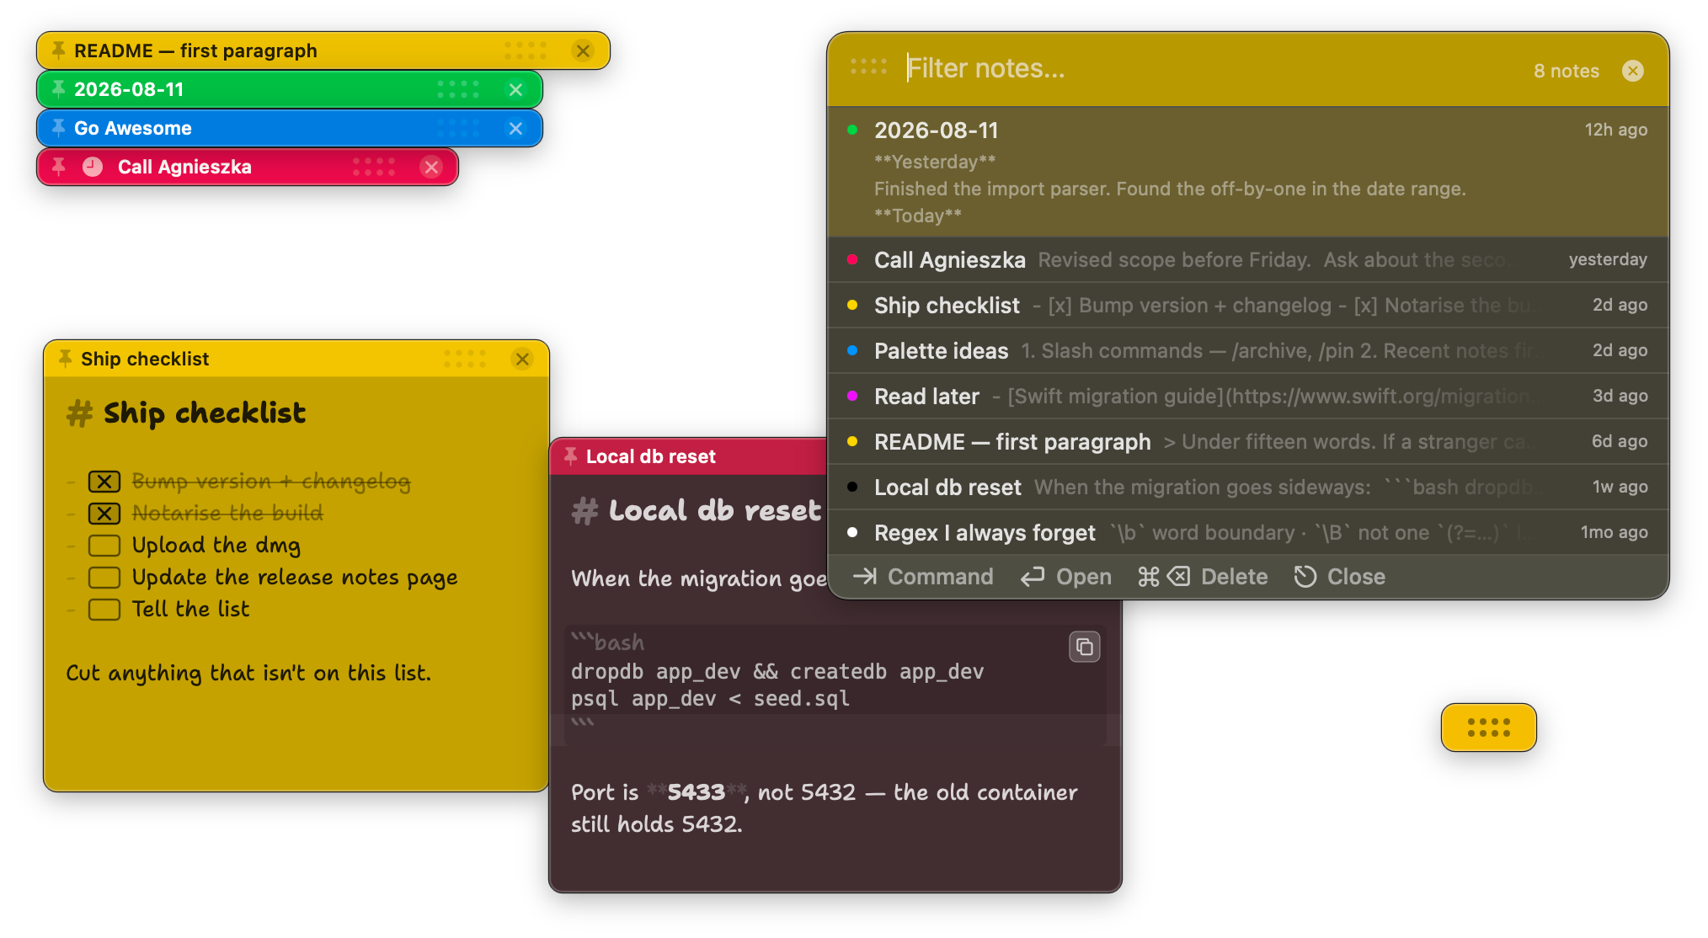The height and width of the screenshot is (938, 1708).
Task: Open the Palette ideas note row
Action: pyautogui.click(x=1248, y=350)
